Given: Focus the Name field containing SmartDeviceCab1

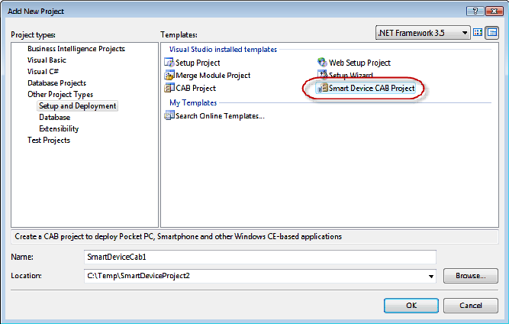Looking at the screenshot, I should pyautogui.click(x=260, y=257).
